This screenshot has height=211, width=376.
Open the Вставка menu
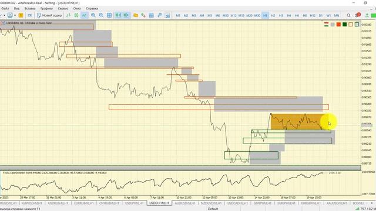30,8
